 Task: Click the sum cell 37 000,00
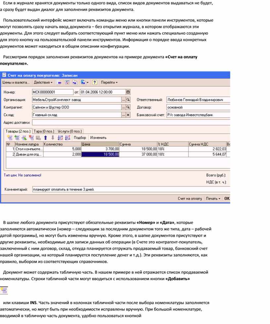click(138, 154)
